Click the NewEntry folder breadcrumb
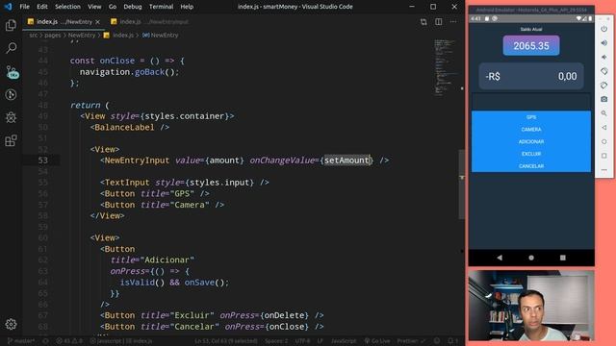 click(x=82, y=36)
